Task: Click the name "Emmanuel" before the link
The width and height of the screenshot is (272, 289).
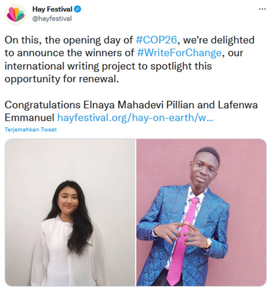Action: pos(29,118)
